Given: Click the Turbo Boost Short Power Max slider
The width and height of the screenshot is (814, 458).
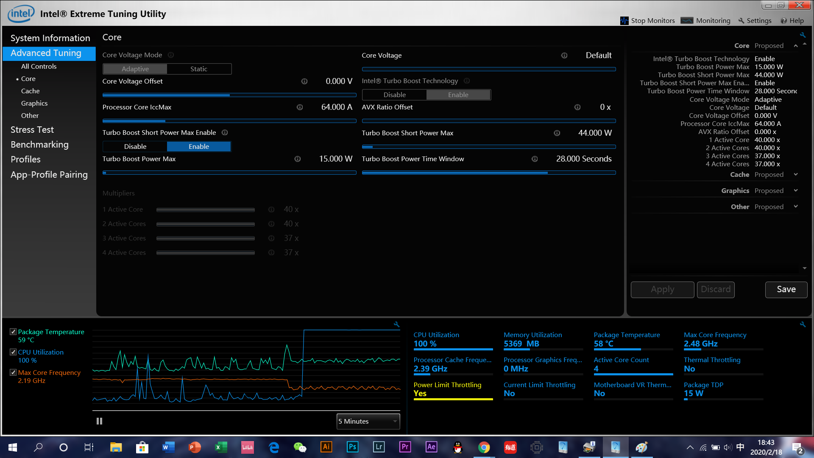Looking at the screenshot, I should pos(489,147).
